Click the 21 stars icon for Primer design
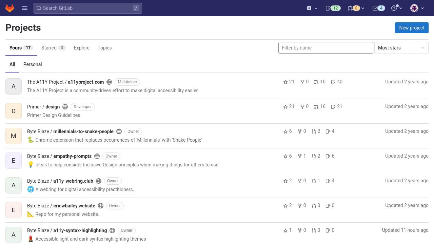The height and width of the screenshot is (244, 434). tap(289, 107)
